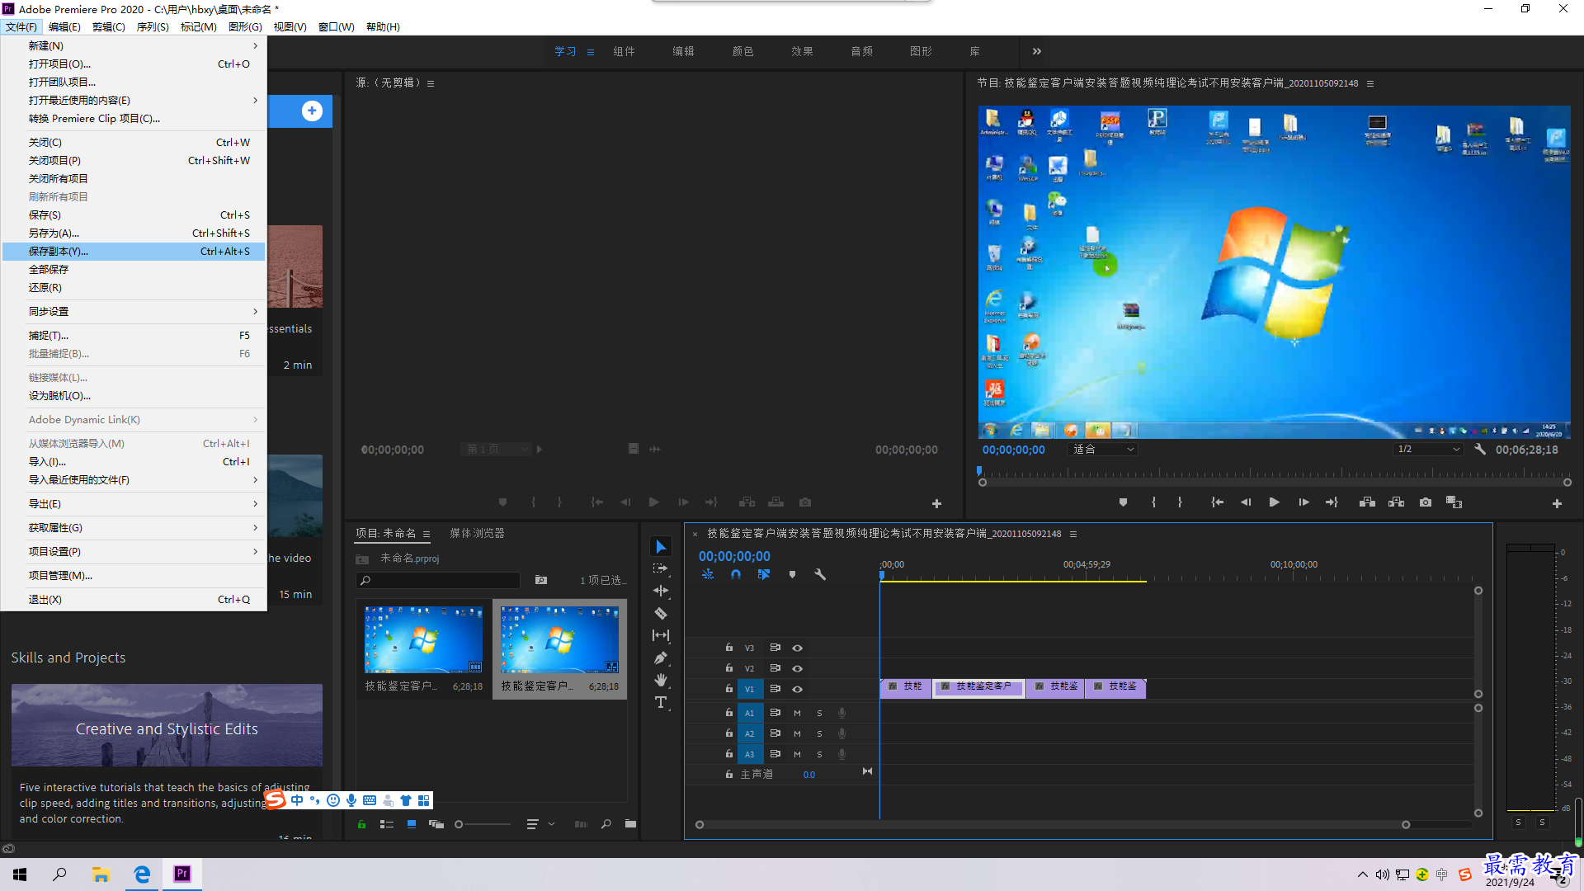Create new bin in project panel
The width and height of the screenshot is (1584, 891).
pyautogui.click(x=630, y=824)
